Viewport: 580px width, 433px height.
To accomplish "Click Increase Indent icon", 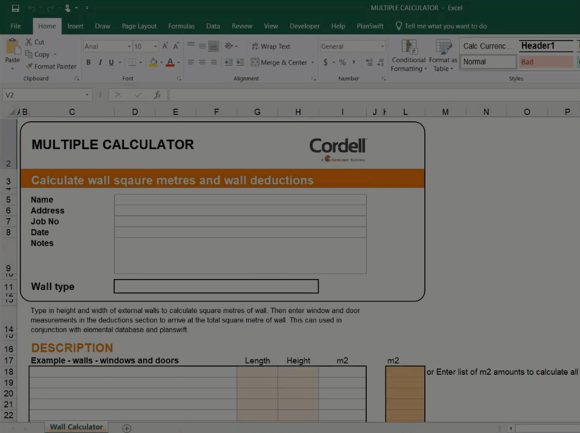I will pos(240,62).
